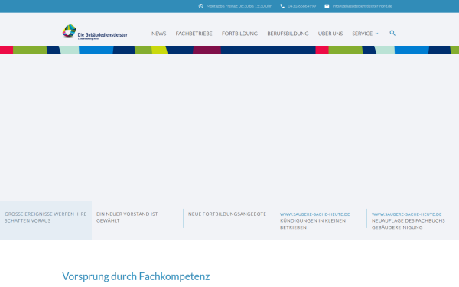Open the Service menu item
The height and width of the screenshot is (287, 459).
(363, 34)
